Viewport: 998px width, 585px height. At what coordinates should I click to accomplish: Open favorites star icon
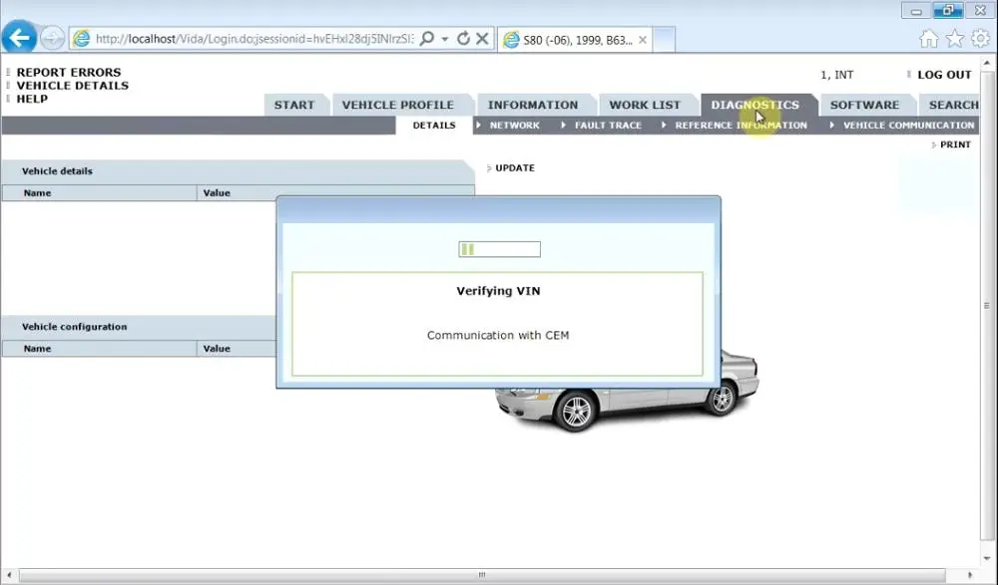[x=955, y=39]
